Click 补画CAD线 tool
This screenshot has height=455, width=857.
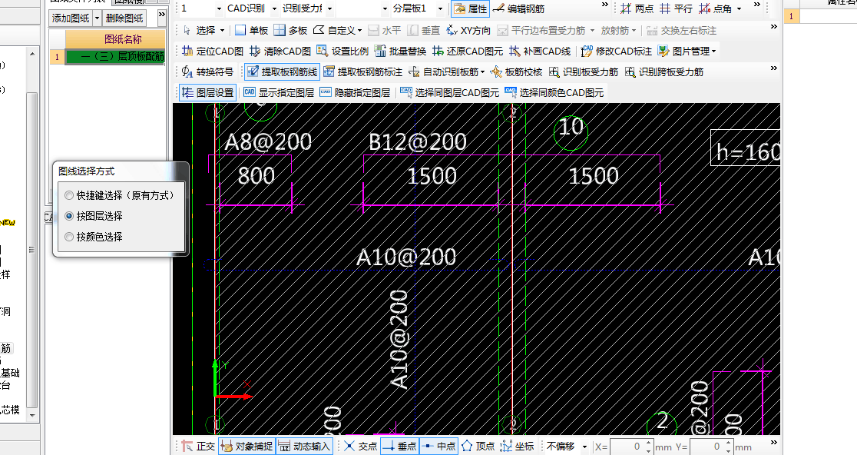tap(540, 51)
